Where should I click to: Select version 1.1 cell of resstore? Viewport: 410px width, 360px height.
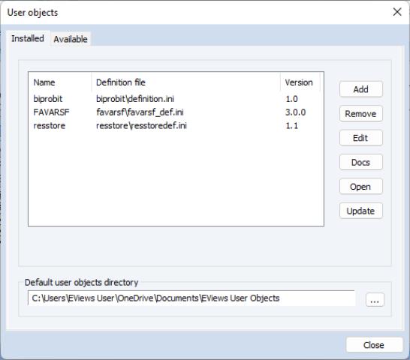pos(292,126)
